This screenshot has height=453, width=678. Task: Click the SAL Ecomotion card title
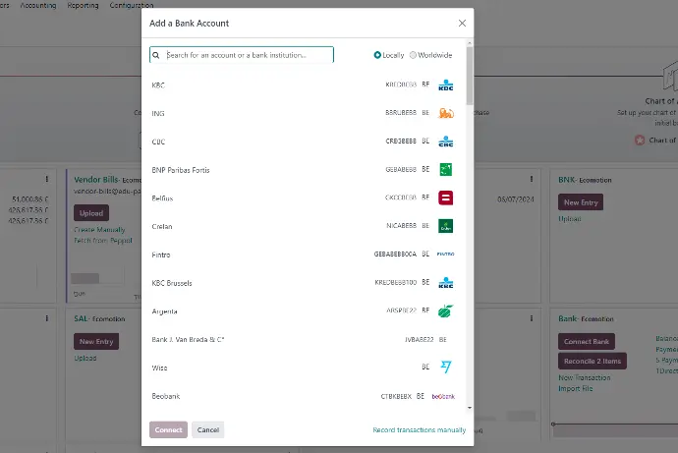coord(99,318)
